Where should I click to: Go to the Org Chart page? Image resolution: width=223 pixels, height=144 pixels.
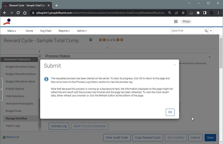[46, 31]
